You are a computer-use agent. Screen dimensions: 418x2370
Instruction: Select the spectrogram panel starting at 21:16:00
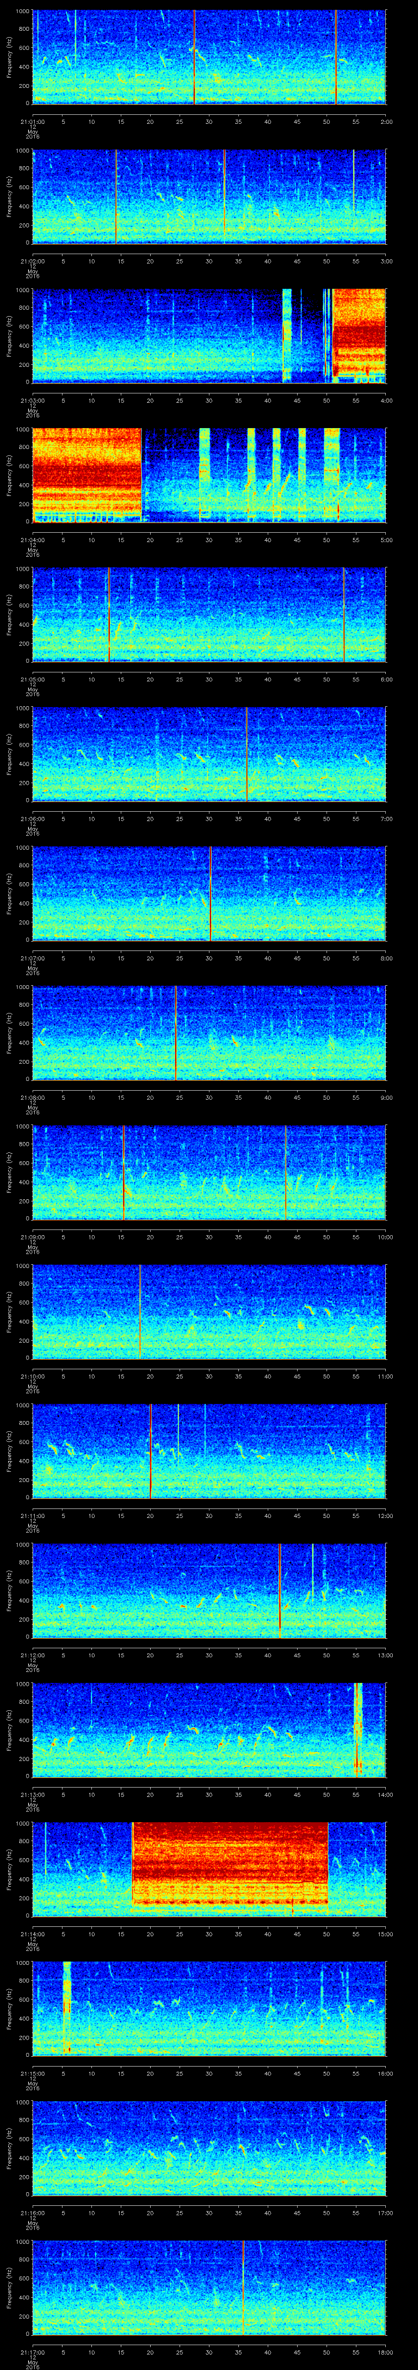[x=209, y=2149]
